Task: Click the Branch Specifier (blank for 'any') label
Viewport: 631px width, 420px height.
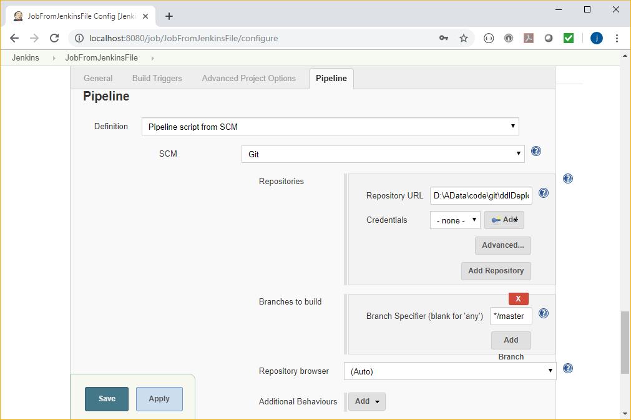Action: 424,316
